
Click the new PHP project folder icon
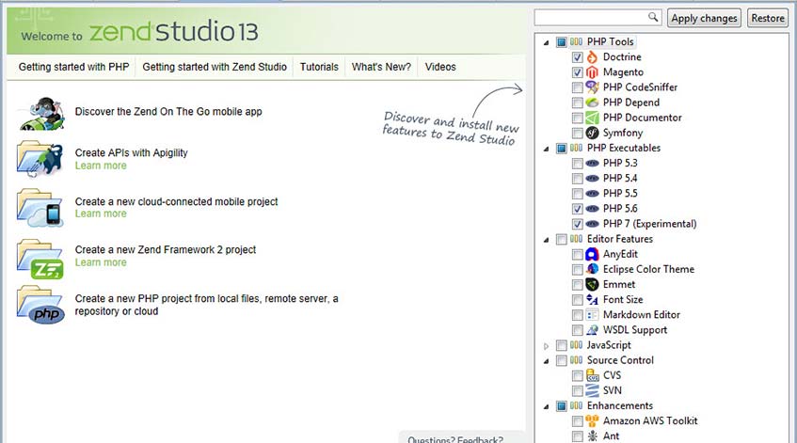40,305
